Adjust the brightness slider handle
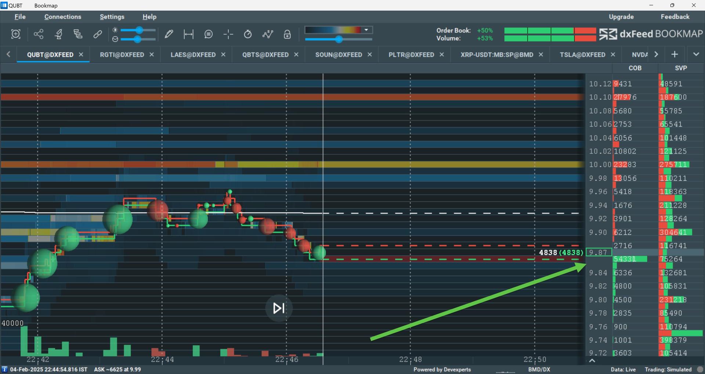Screen dimensions: 705x374 point(139,30)
